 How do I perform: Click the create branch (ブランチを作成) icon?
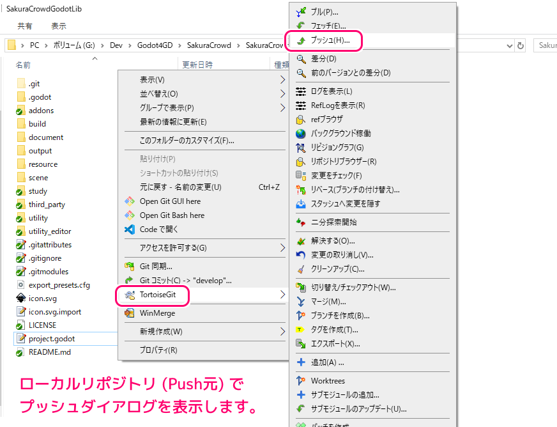(x=301, y=315)
